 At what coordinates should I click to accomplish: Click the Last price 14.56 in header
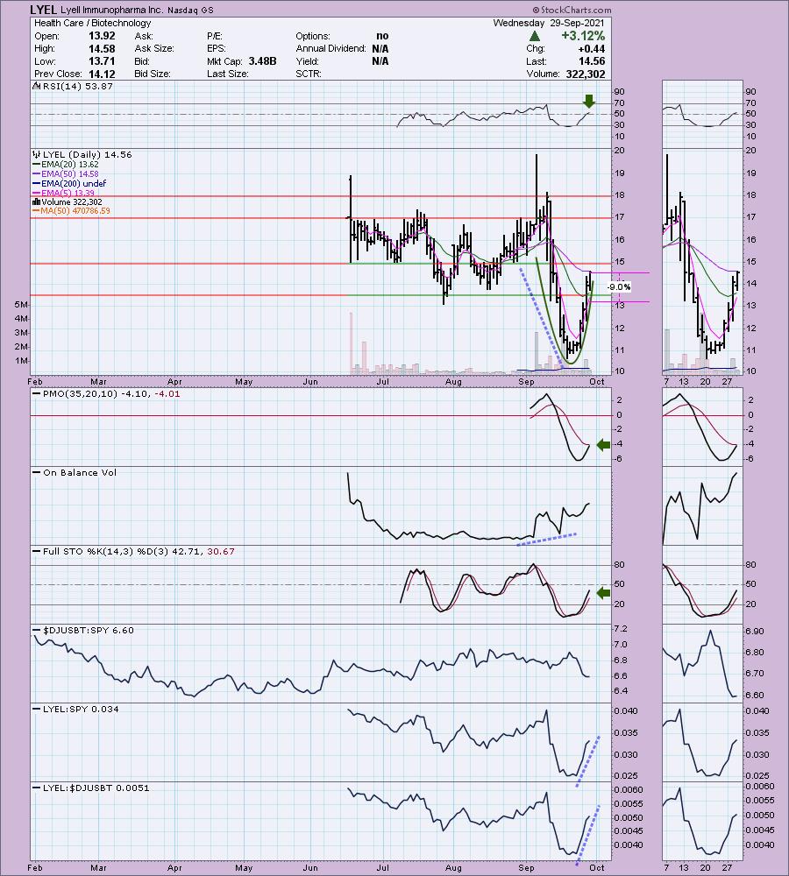pos(592,61)
